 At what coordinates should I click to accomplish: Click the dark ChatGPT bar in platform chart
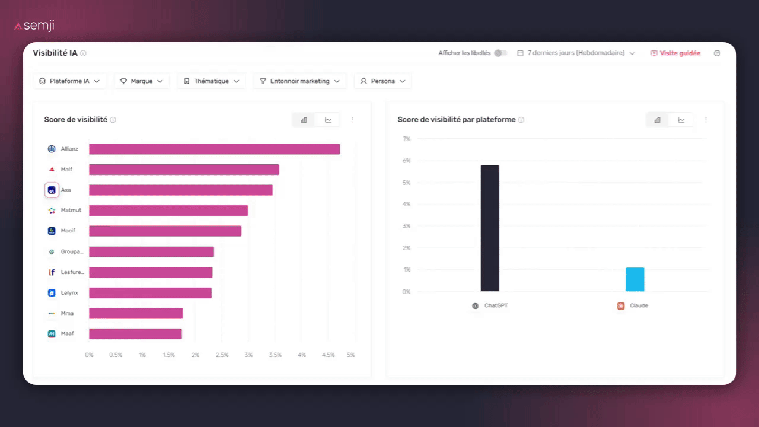coord(490,228)
